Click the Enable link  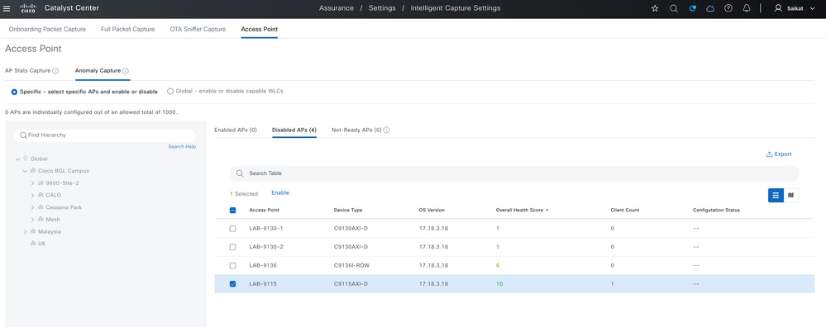click(x=280, y=193)
